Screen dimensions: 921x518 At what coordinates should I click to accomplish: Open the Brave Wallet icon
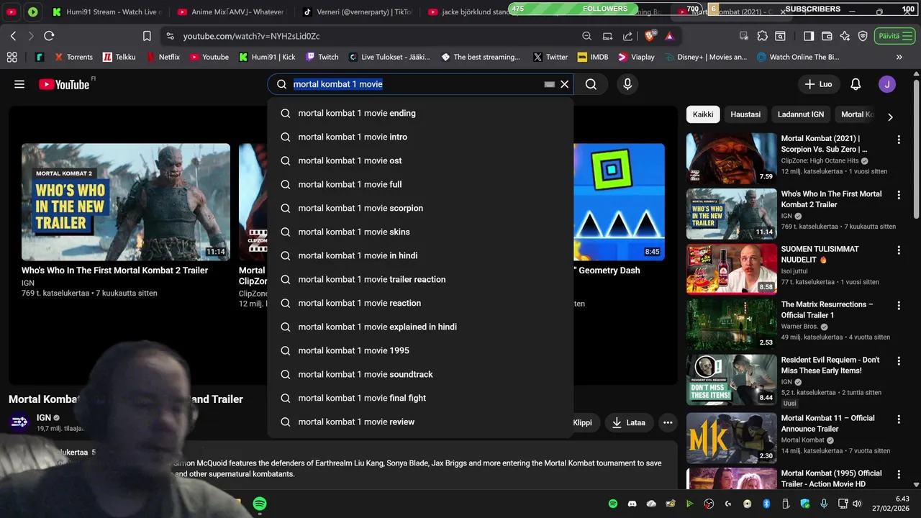pos(827,36)
